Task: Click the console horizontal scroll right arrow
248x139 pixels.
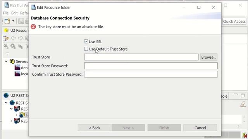Action: pos(239,126)
